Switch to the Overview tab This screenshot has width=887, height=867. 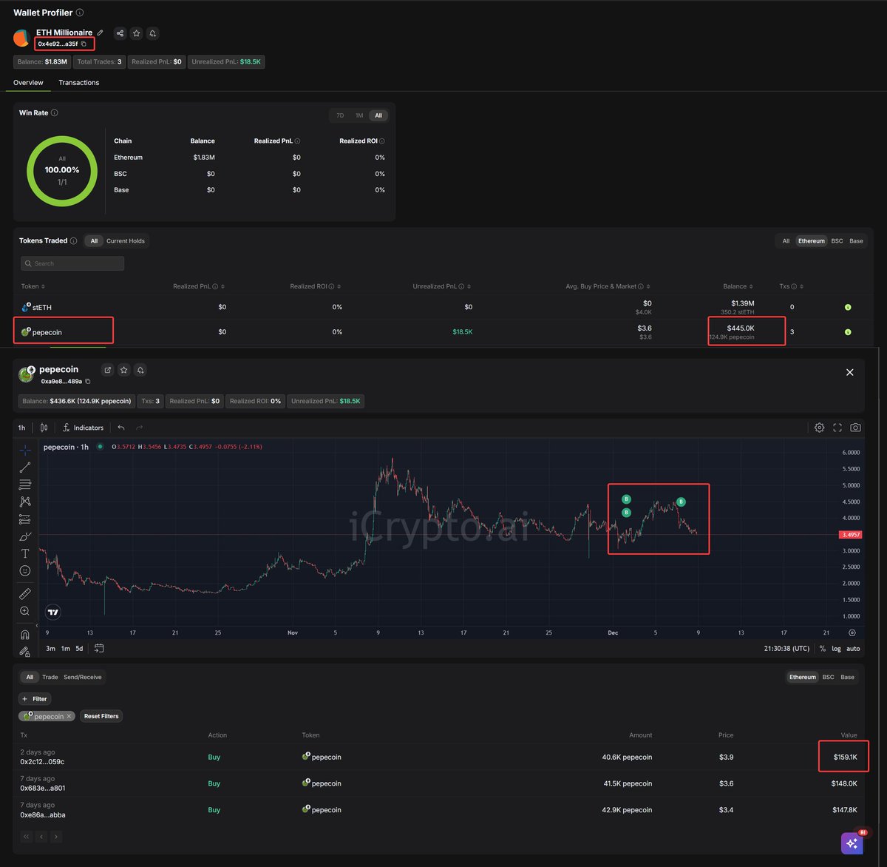tap(28, 83)
